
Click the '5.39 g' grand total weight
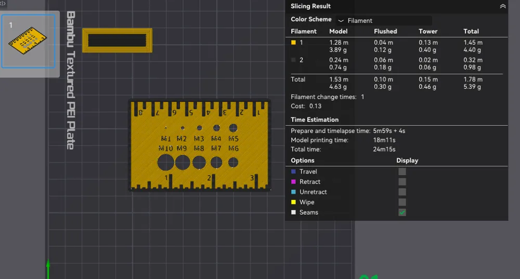472,86
